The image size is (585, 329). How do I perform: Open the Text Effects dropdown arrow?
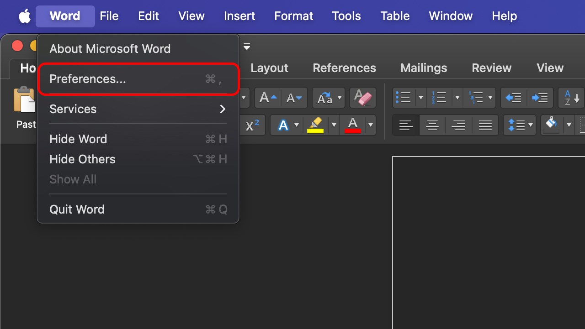(297, 125)
